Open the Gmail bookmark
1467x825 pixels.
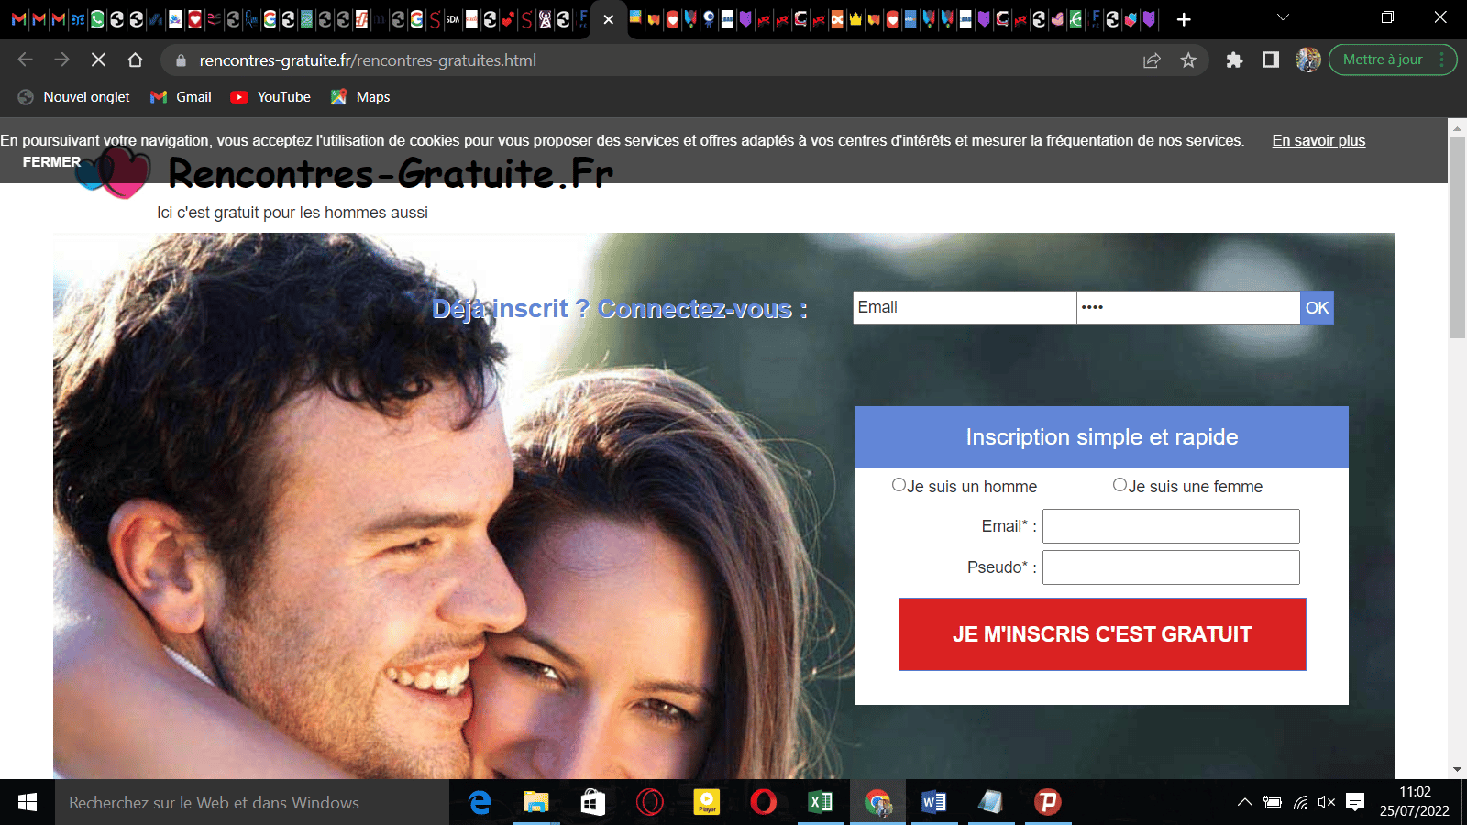click(x=181, y=97)
